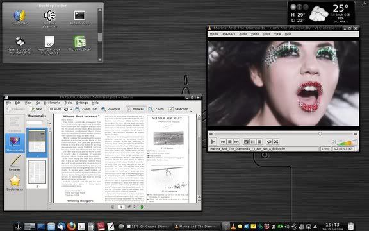Screen dimensions: 369x231
Task: Open the Fit Width zoom combo box
Action: tap(60, 109)
